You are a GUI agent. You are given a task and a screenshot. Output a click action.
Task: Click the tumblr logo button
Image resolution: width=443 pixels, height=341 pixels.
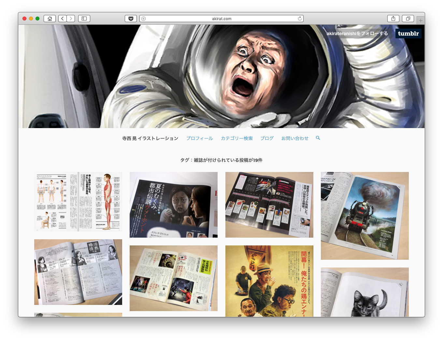pyautogui.click(x=408, y=33)
